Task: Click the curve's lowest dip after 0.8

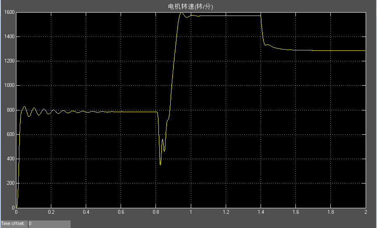Action: pos(161,165)
